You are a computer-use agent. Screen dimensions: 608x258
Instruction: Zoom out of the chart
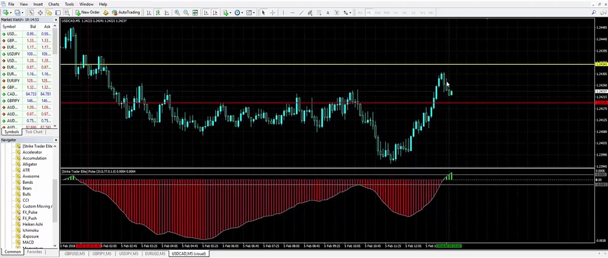tap(186, 13)
